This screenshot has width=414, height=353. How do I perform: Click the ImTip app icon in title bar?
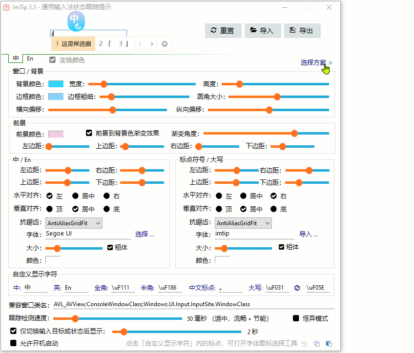click(6, 7)
